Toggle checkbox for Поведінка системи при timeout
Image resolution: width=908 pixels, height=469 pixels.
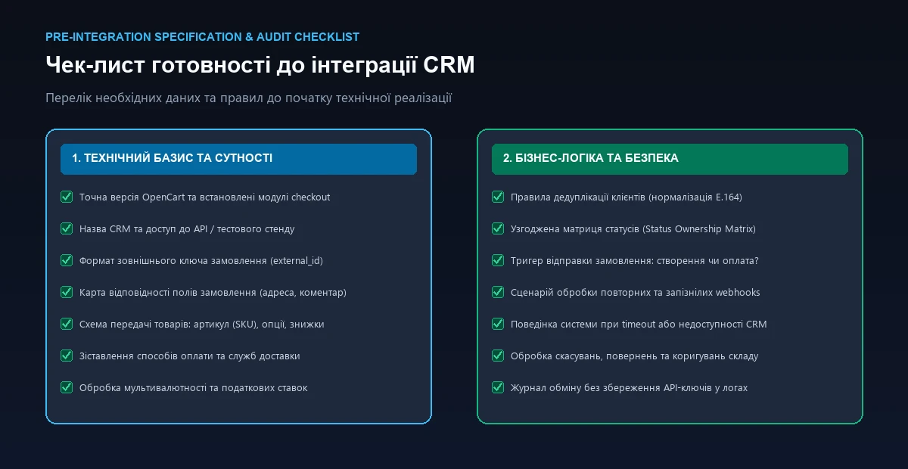(x=498, y=324)
